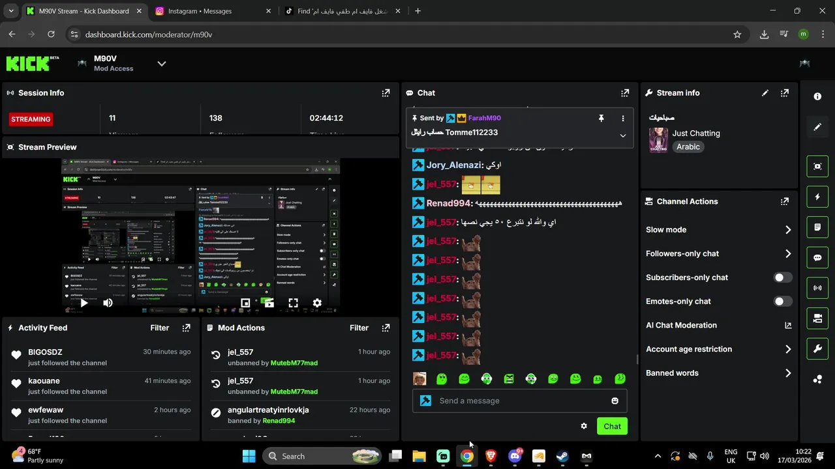Open Discord from the Windows taskbar
Image resolution: width=835 pixels, height=469 pixels.
tap(515, 456)
